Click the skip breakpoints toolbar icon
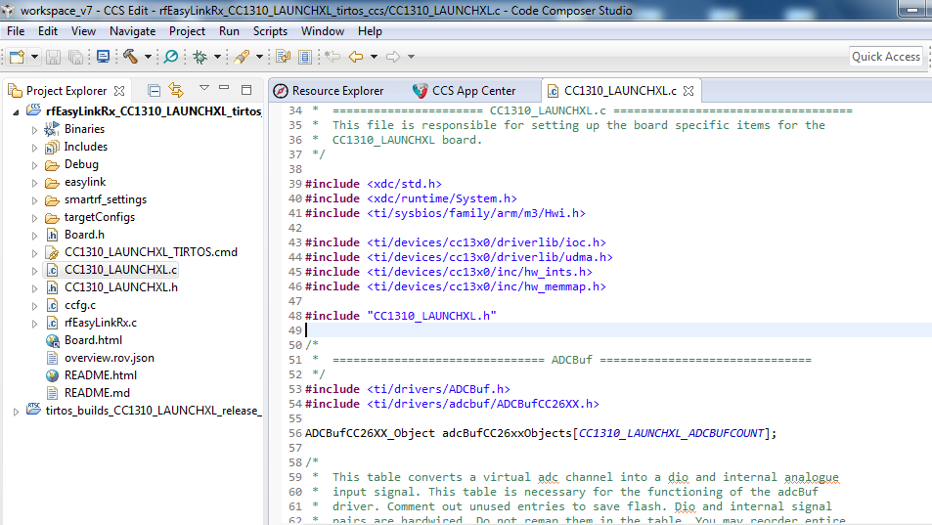 click(170, 57)
